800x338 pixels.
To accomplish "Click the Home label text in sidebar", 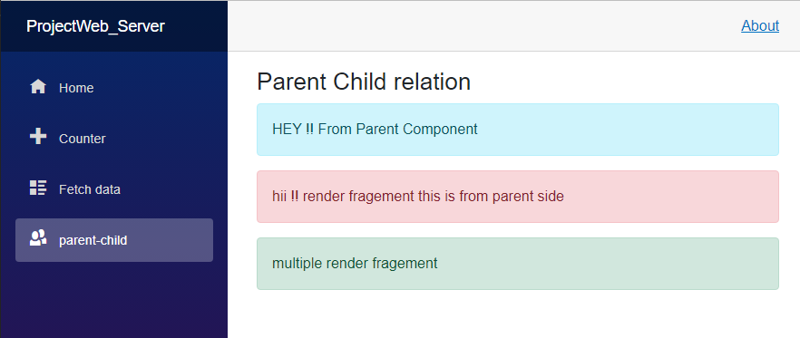I will (76, 88).
